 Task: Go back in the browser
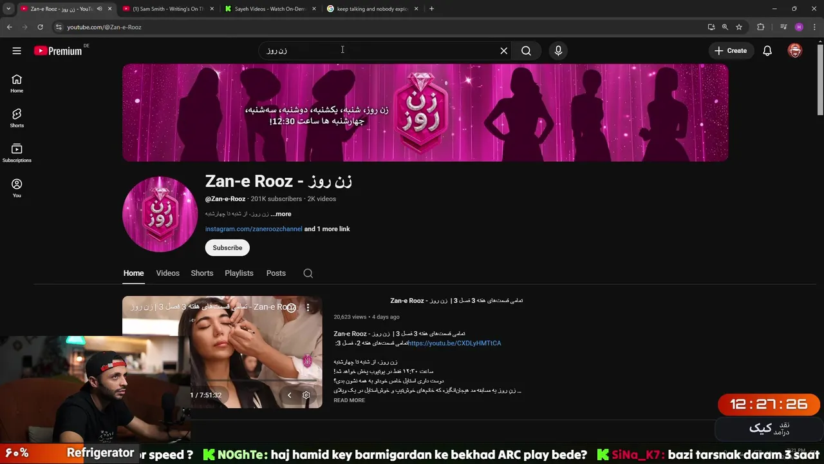point(9,27)
